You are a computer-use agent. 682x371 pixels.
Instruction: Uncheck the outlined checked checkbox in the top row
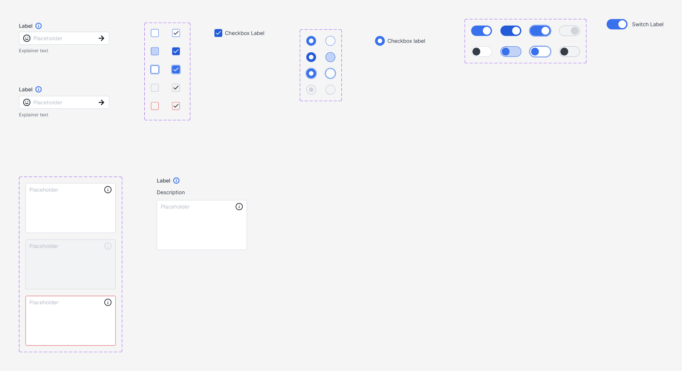(x=176, y=33)
